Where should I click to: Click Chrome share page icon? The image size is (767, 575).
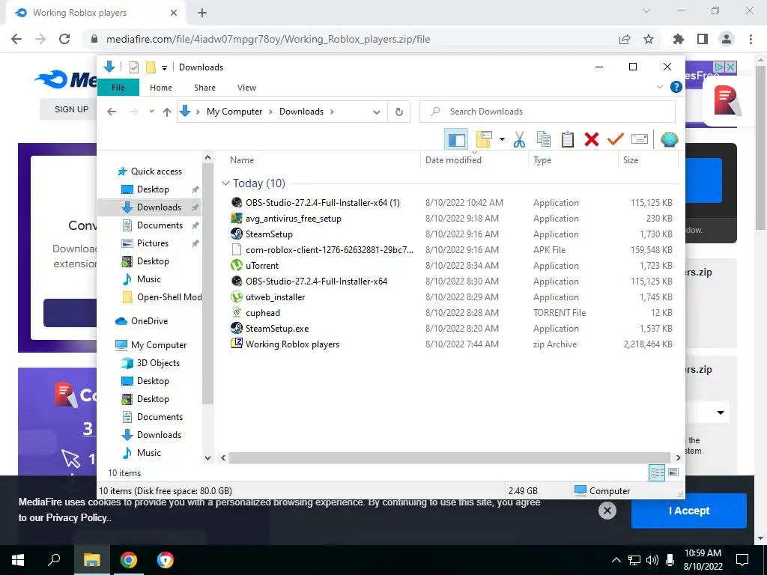[625, 39]
